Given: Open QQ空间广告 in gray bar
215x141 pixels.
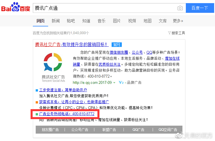Looking at the screenshot, I should point(168,130).
